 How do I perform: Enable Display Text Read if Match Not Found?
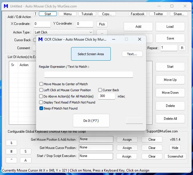[41, 102]
